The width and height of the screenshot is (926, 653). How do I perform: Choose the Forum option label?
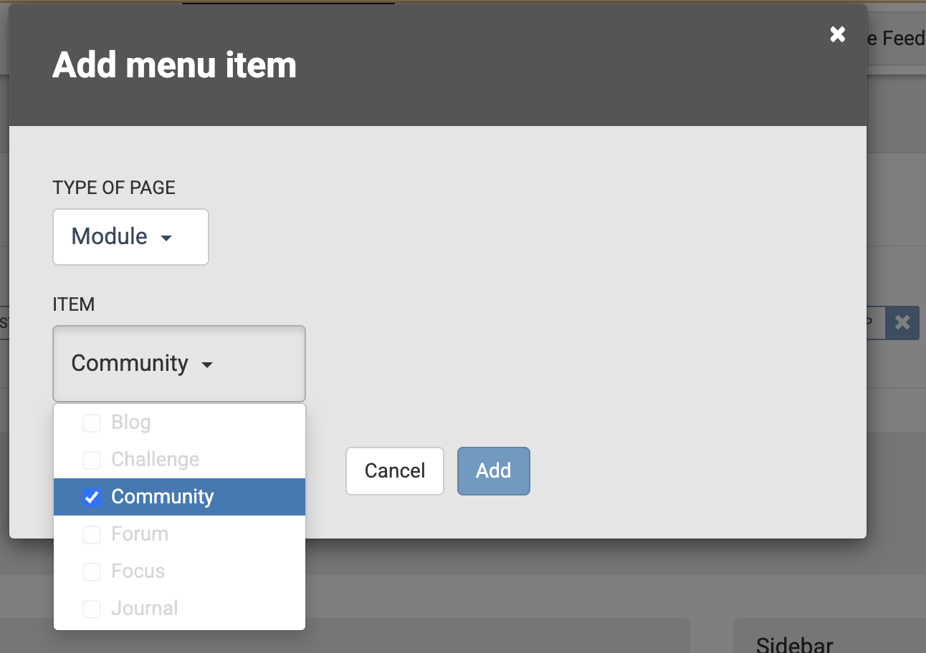(x=140, y=534)
